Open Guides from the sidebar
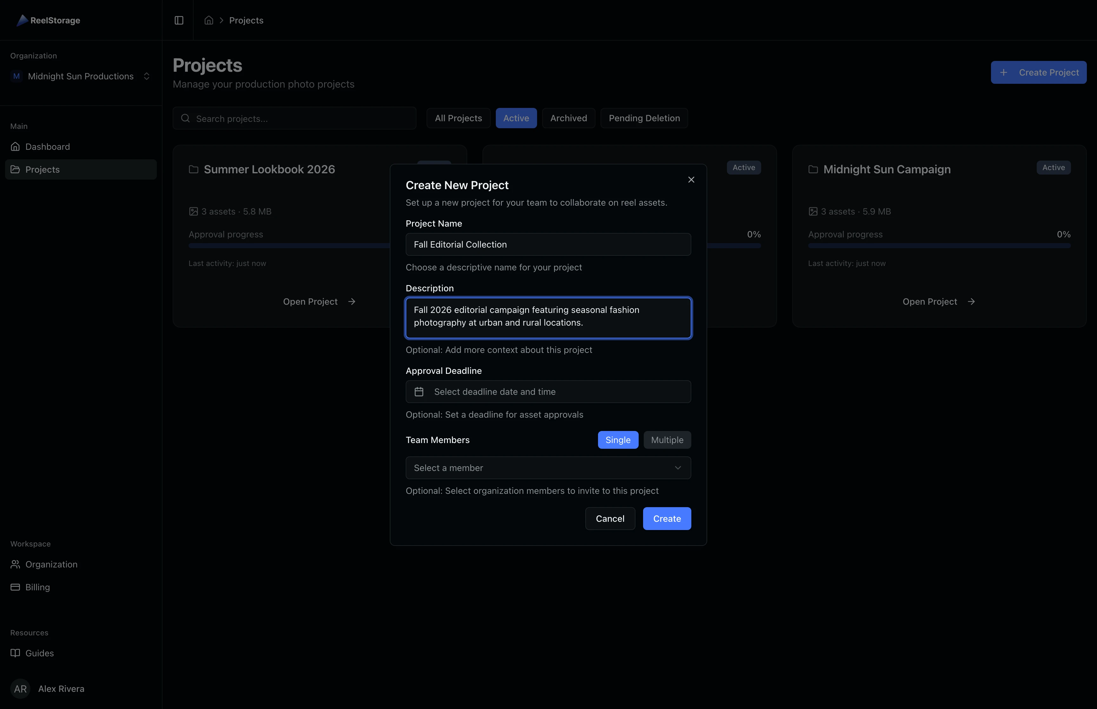1097x709 pixels. click(x=40, y=653)
